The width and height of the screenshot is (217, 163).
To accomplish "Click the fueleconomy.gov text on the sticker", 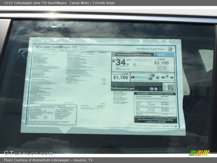I will [123, 89].
